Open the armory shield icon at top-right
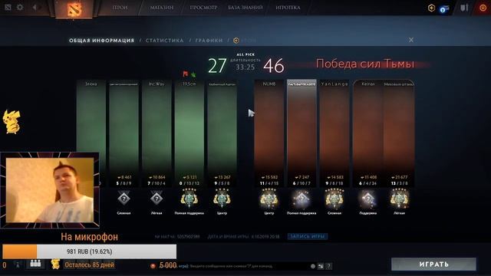 coord(463,8)
